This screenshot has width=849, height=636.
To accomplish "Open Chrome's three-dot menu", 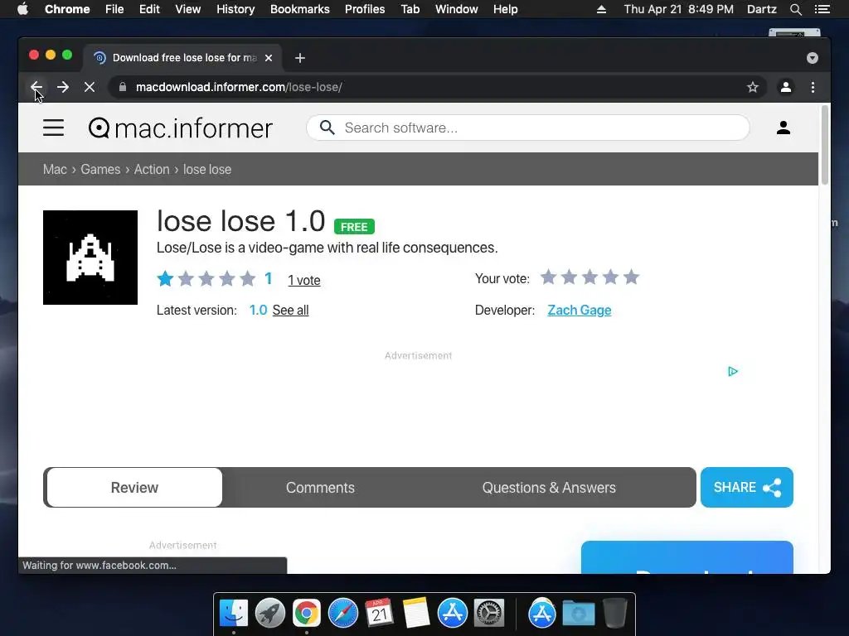I will click(813, 87).
